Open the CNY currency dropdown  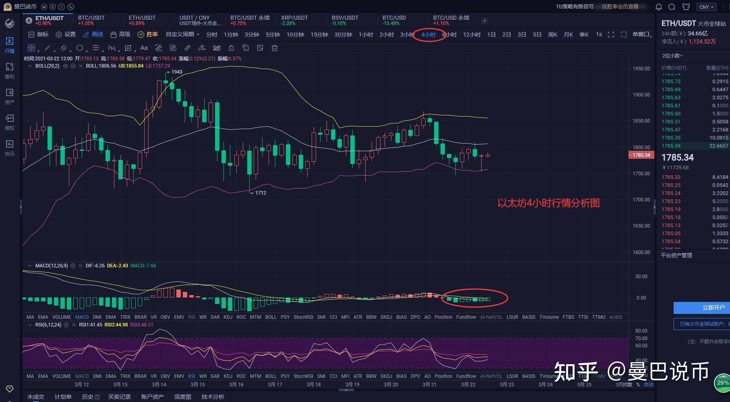tap(706, 7)
